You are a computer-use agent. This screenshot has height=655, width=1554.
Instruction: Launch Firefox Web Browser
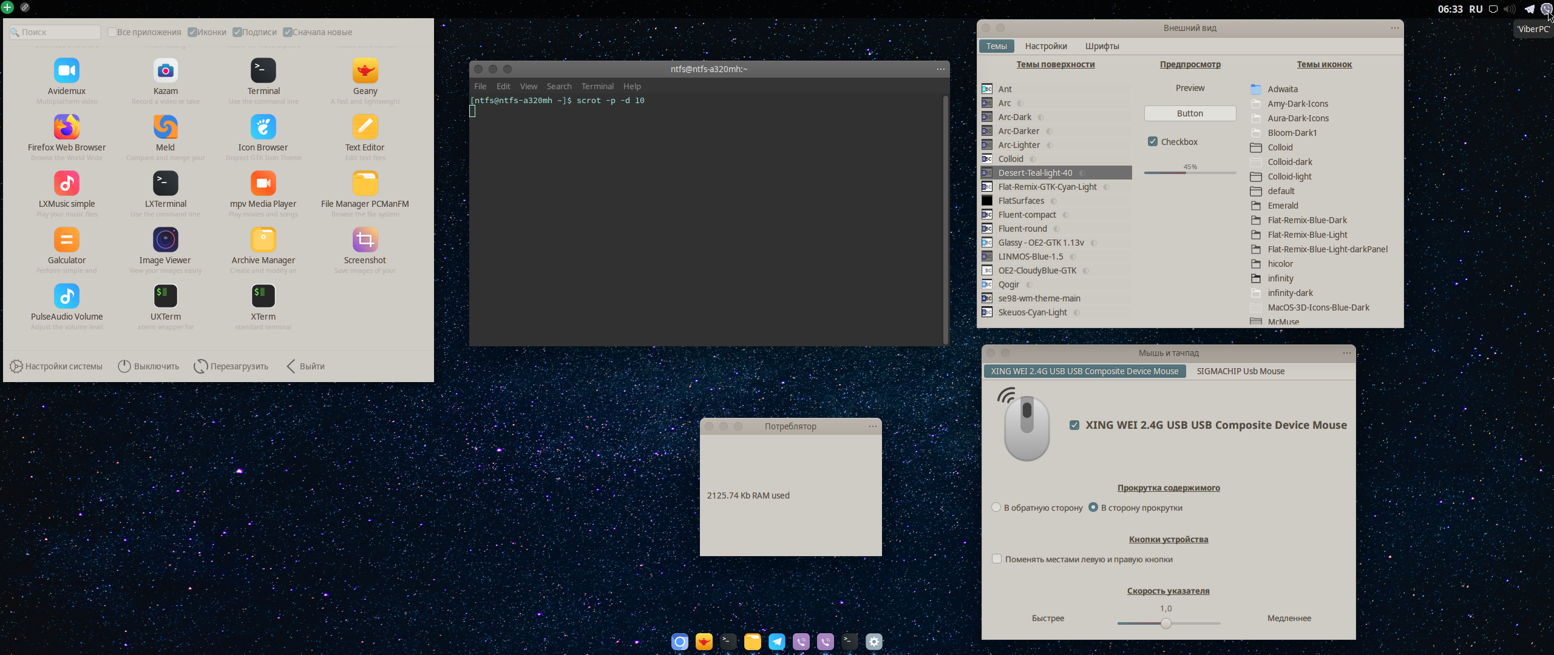coord(66,127)
